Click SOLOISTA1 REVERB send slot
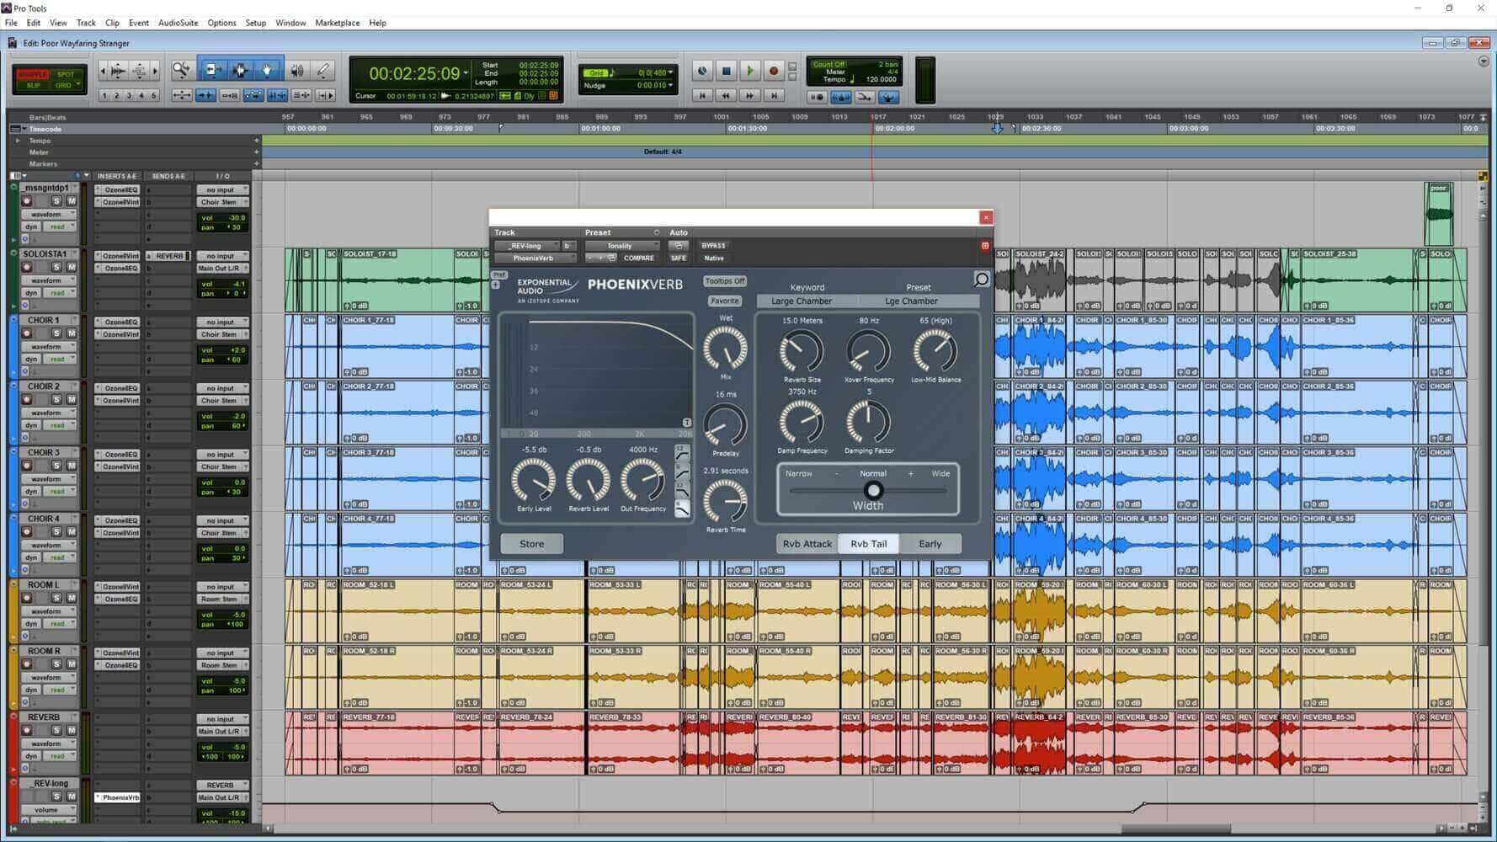 (x=169, y=256)
